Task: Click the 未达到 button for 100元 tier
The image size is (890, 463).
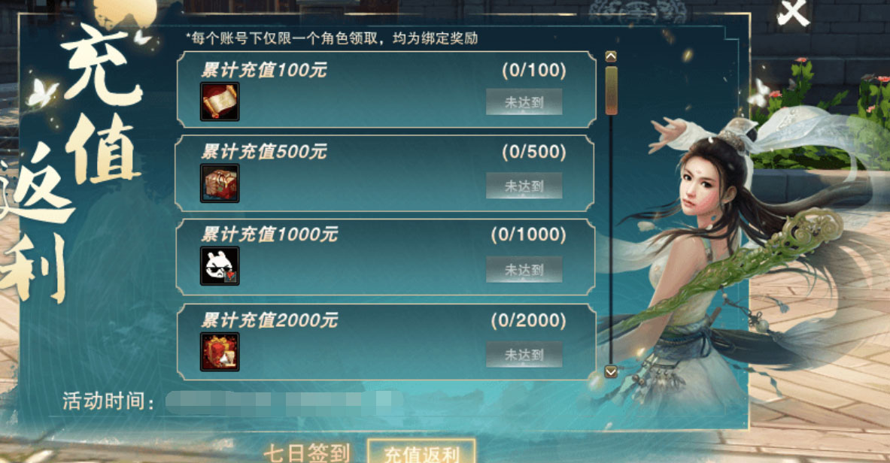Action: tap(524, 102)
